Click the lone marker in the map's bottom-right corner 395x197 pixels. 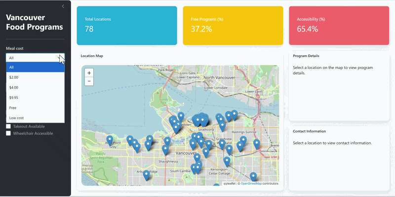pyautogui.click(x=253, y=177)
